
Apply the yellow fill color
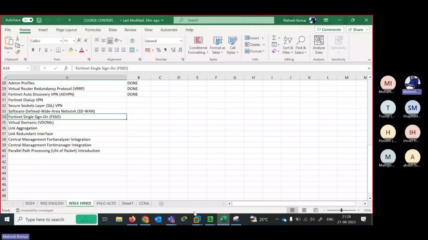[71, 50]
